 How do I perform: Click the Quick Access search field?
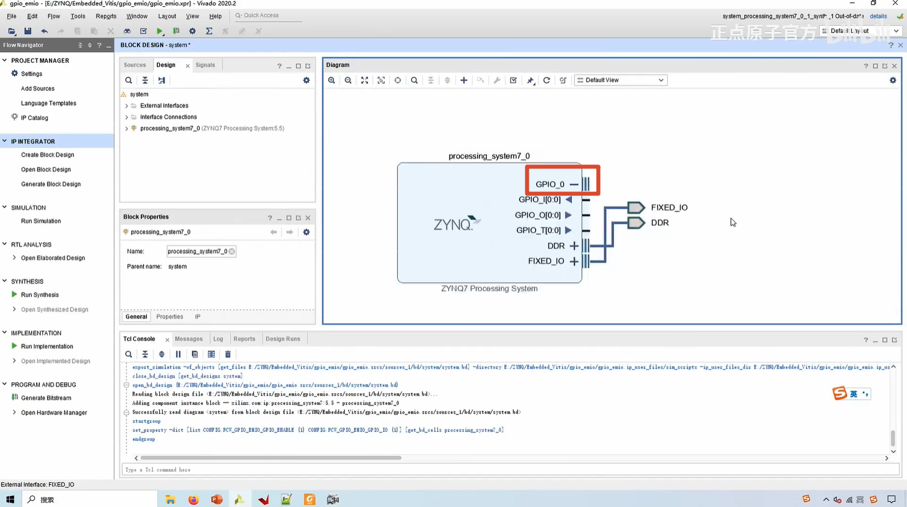point(267,16)
